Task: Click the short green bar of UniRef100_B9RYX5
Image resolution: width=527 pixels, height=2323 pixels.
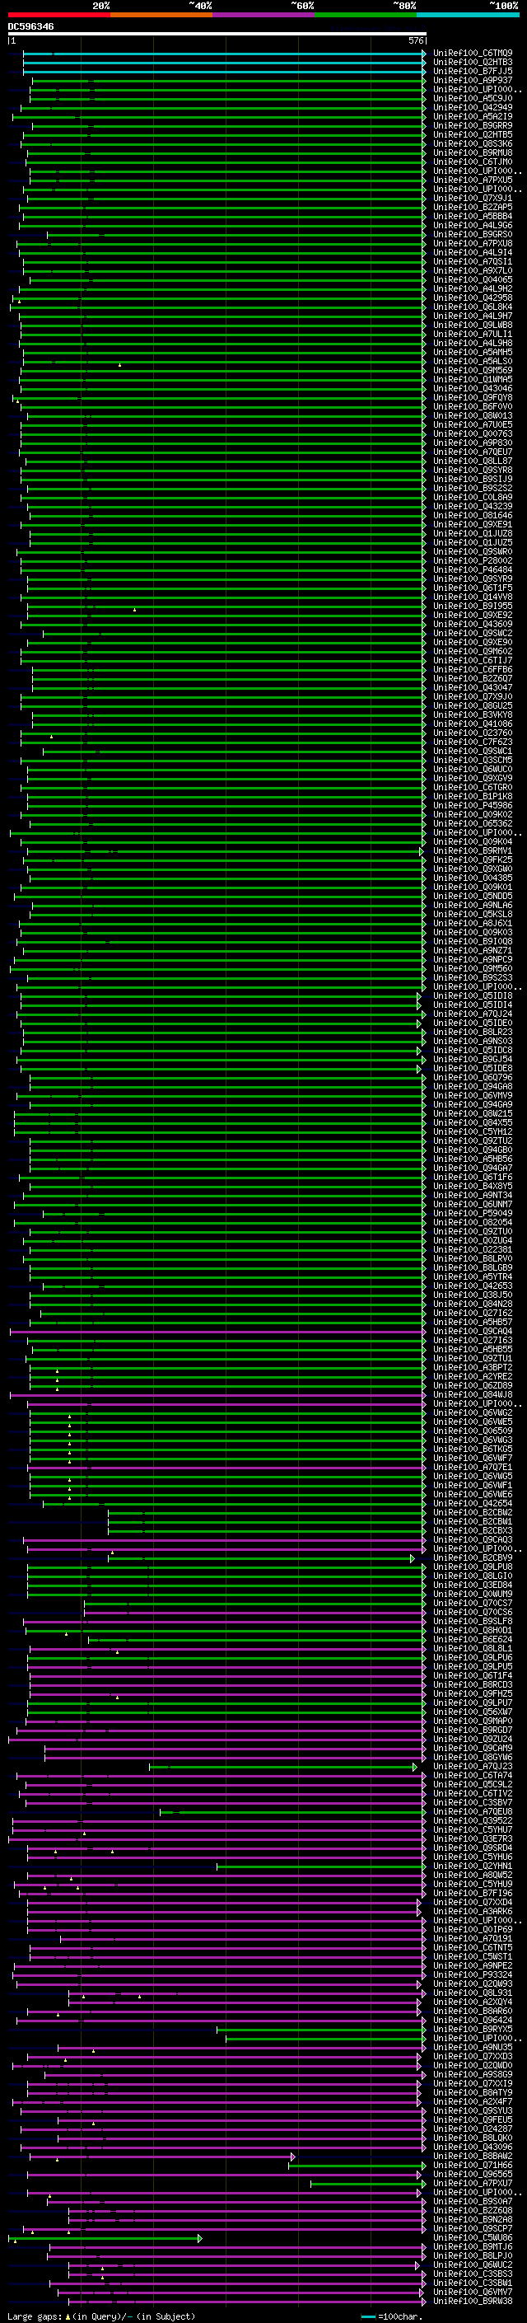Action: (x=320, y=2029)
